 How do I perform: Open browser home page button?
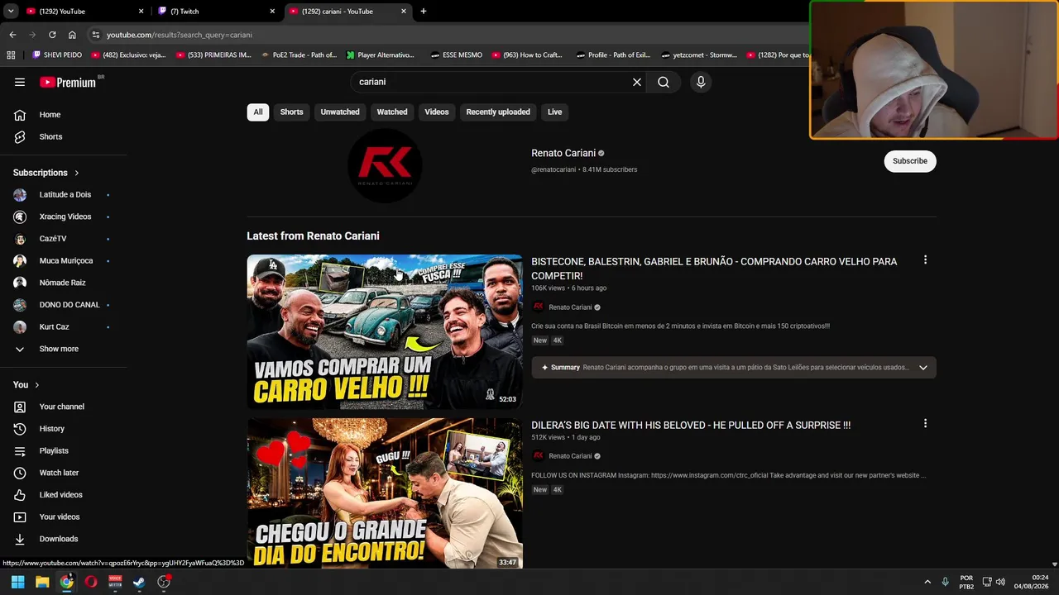pos(72,35)
